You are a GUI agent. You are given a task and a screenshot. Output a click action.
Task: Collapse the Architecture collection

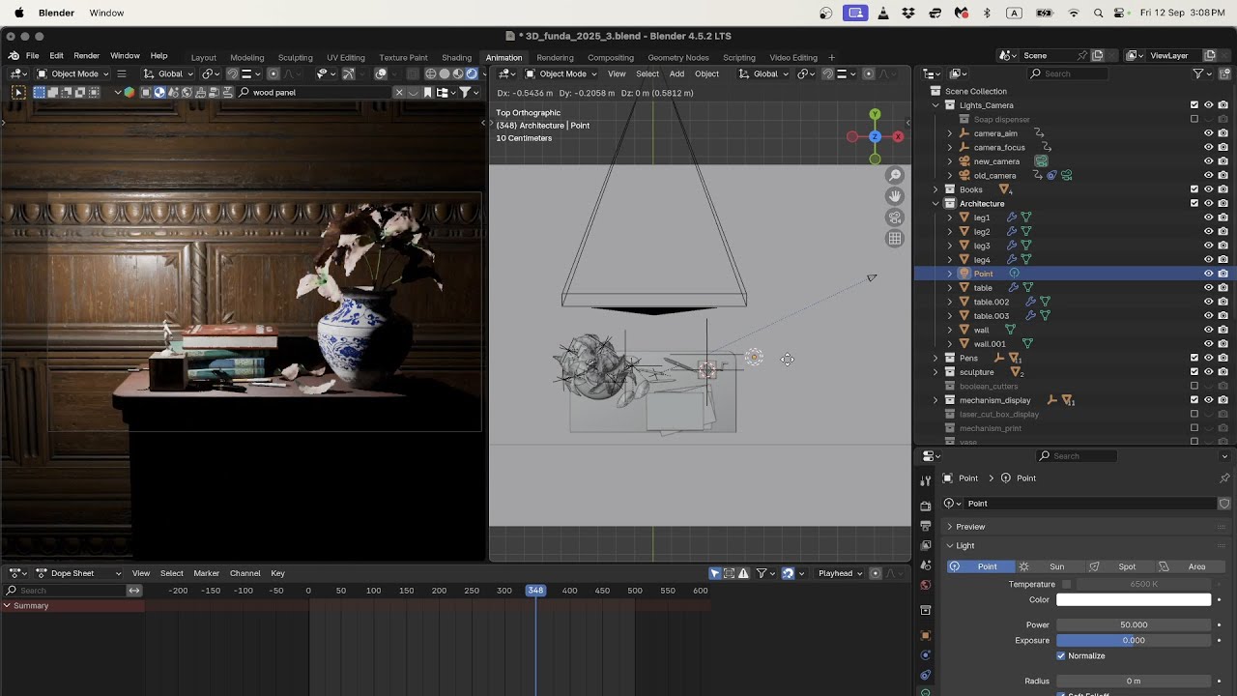(x=935, y=203)
